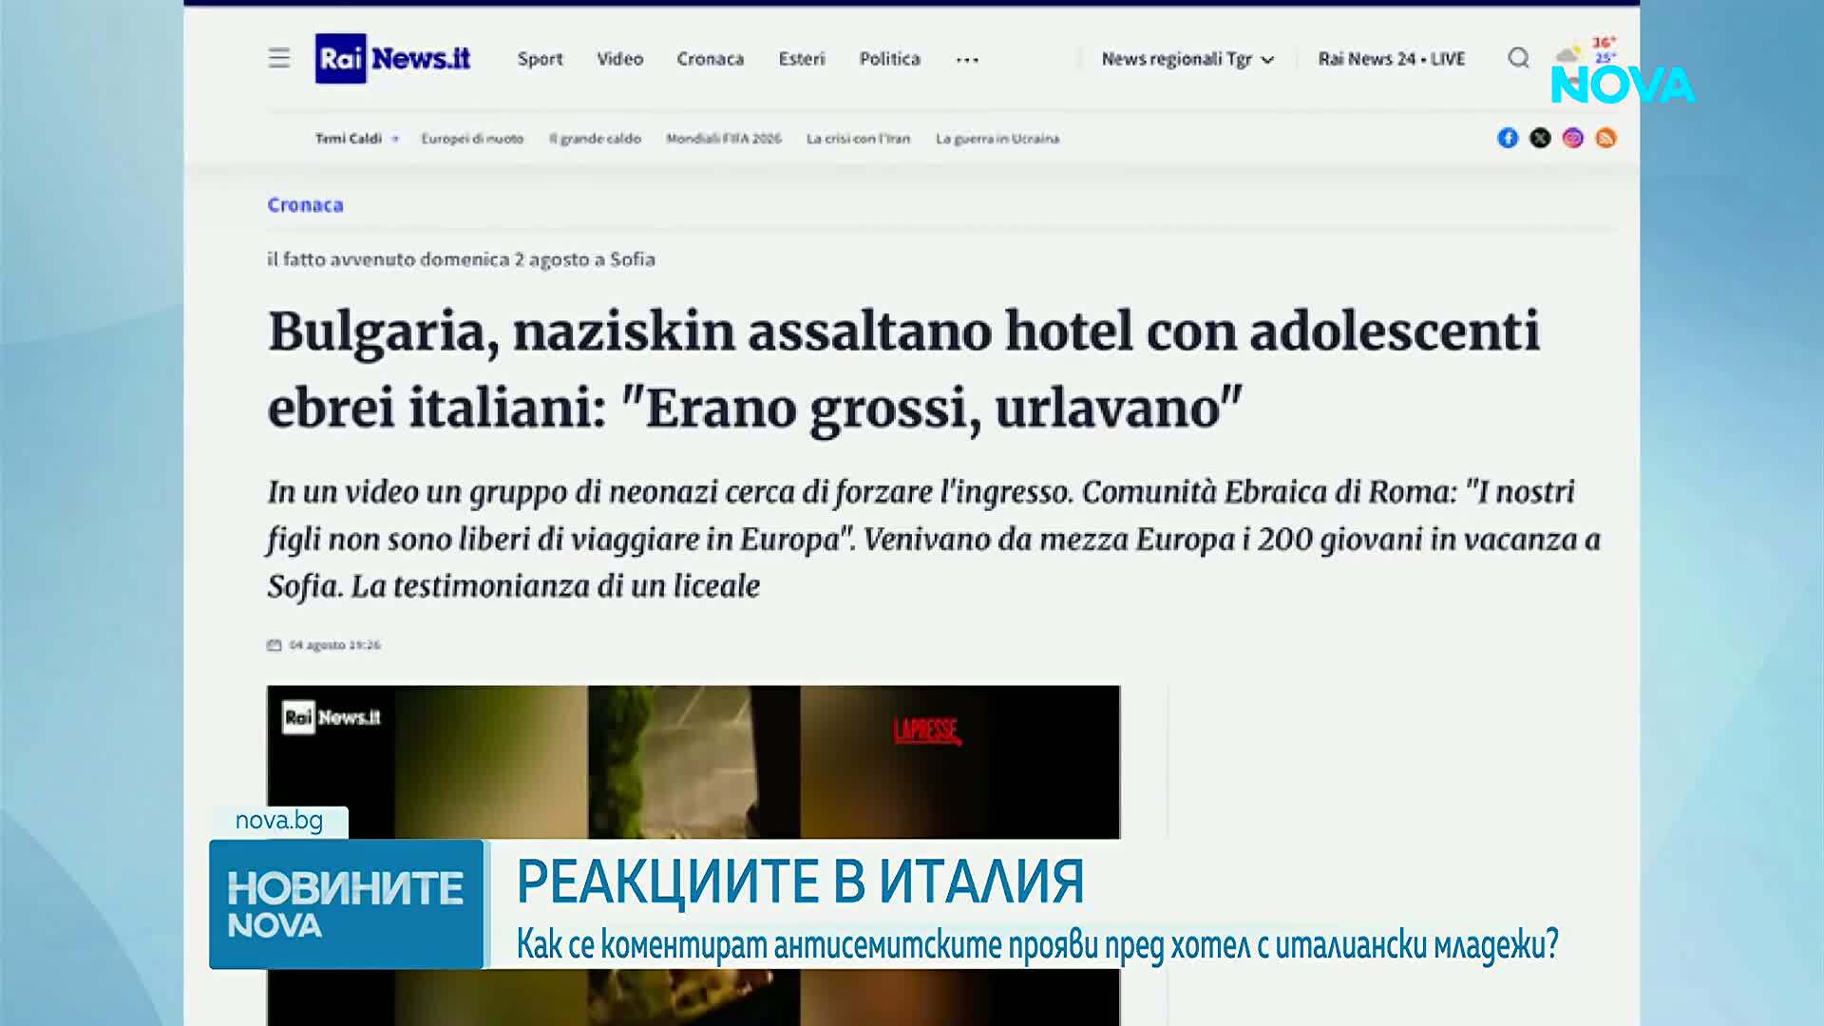Click the blue Cronaca category label
Viewport: 1824px width, 1026px height.
pyautogui.click(x=305, y=205)
